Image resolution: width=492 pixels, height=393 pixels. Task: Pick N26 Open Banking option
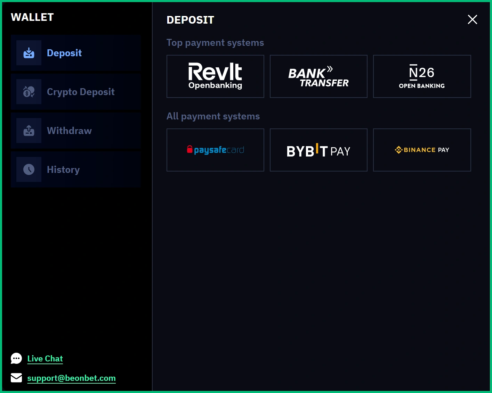[422, 76]
